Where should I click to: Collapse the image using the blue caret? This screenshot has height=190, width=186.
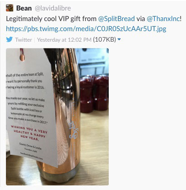pos(119,39)
